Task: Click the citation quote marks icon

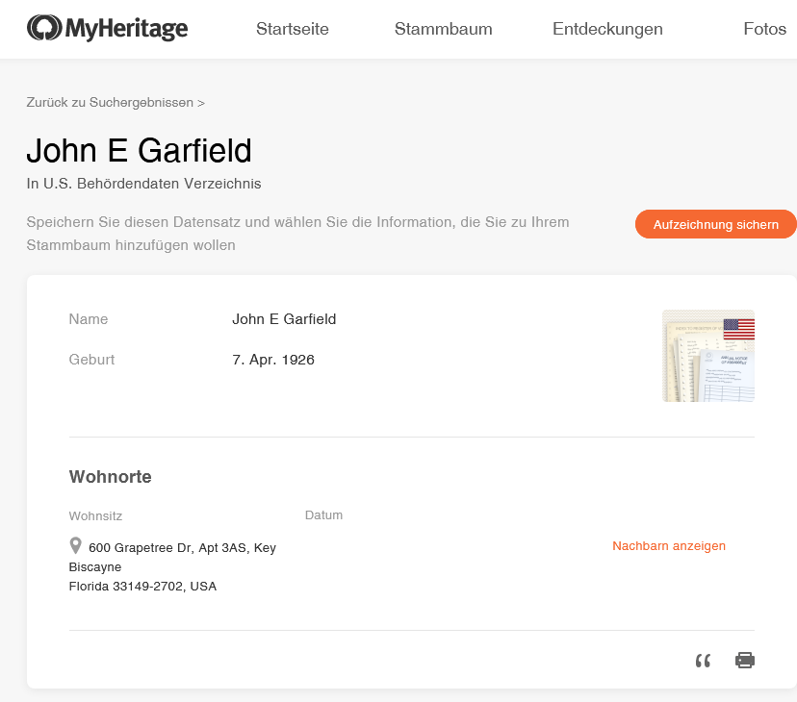Action: click(703, 660)
